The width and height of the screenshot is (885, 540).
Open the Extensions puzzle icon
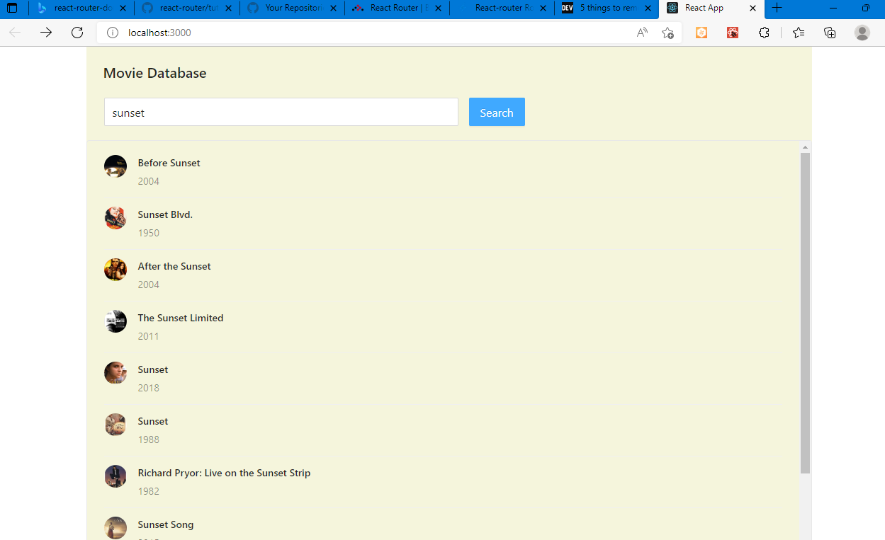pos(764,33)
